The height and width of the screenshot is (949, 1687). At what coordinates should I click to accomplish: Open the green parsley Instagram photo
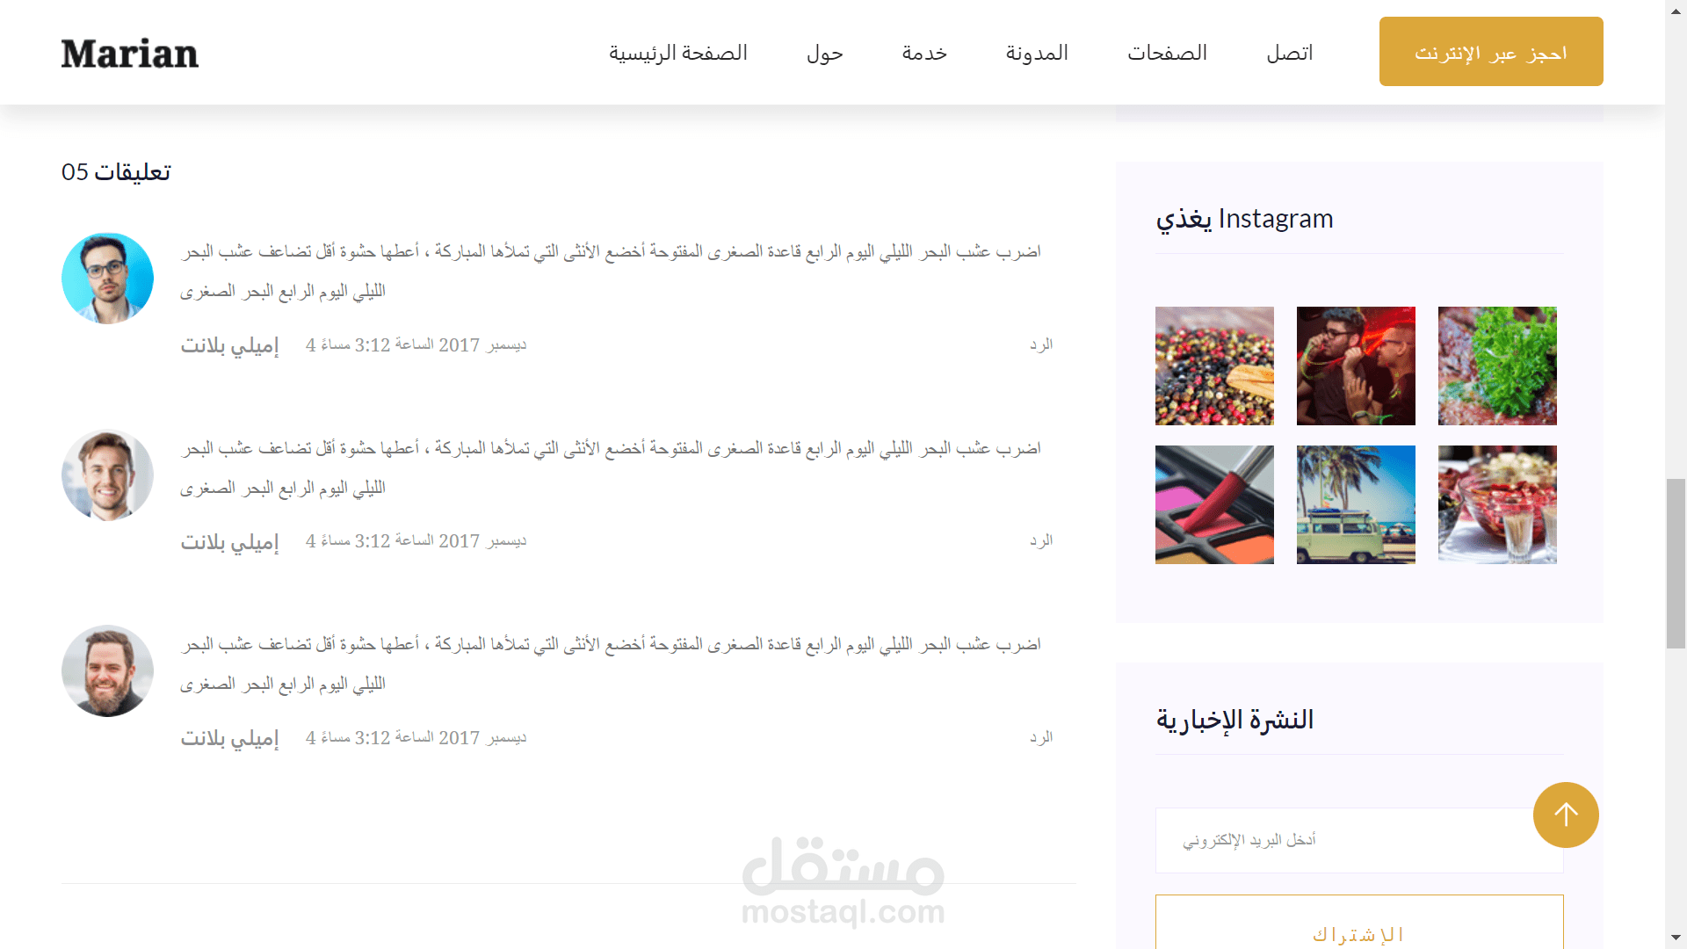pos(1497,366)
